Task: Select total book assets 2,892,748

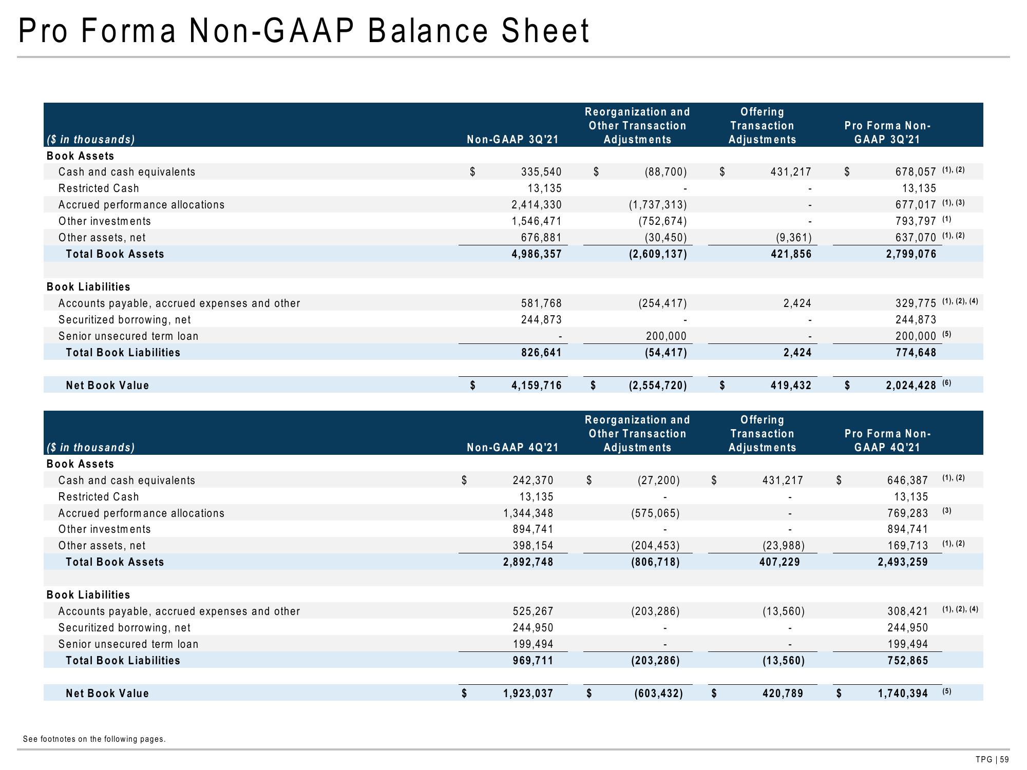Action: click(x=528, y=562)
